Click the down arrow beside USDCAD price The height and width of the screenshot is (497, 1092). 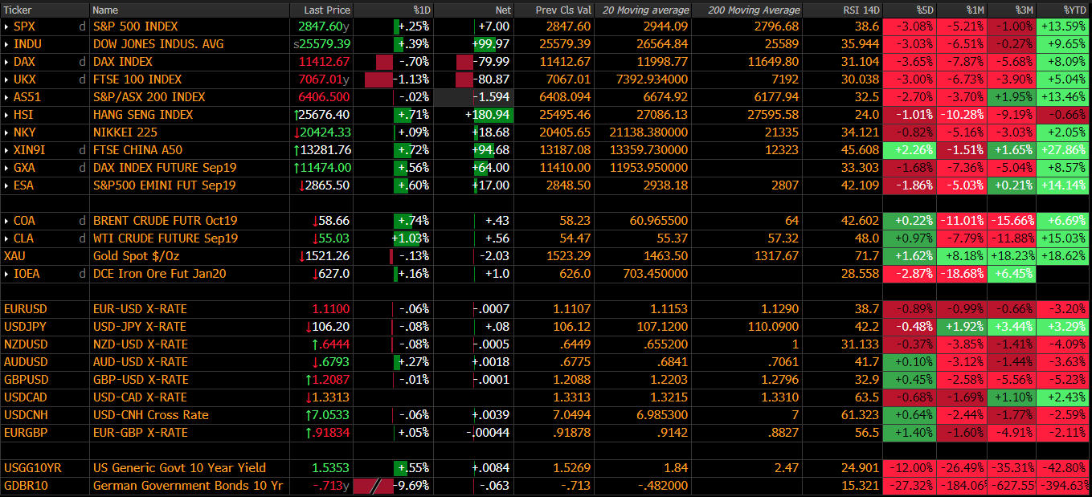coord(309,397)
